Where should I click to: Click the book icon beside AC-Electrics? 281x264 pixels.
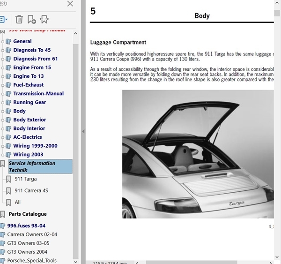click(x=8, y=137)
